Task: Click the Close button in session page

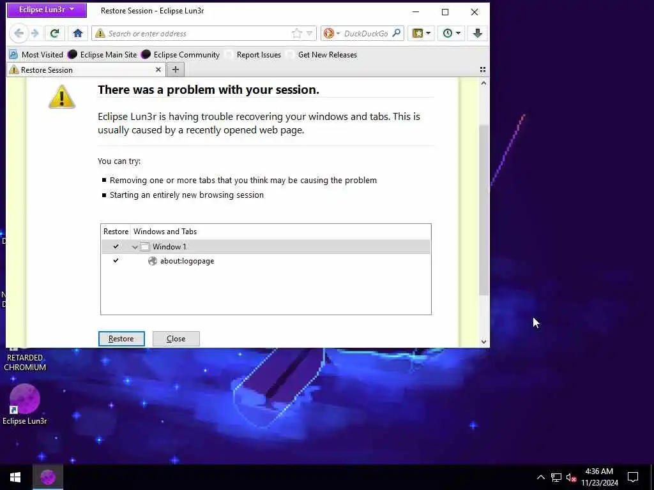Action: tap(176, 339)
